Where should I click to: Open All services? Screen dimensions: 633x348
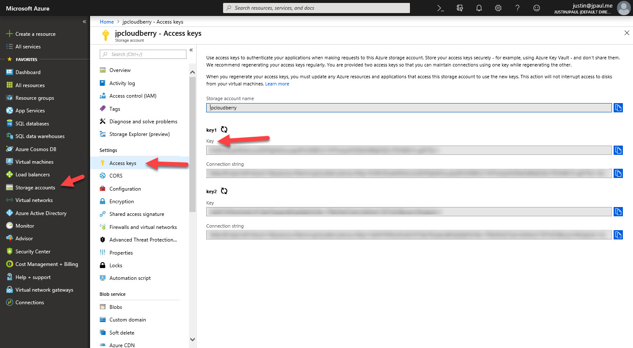tap(28, 47)
